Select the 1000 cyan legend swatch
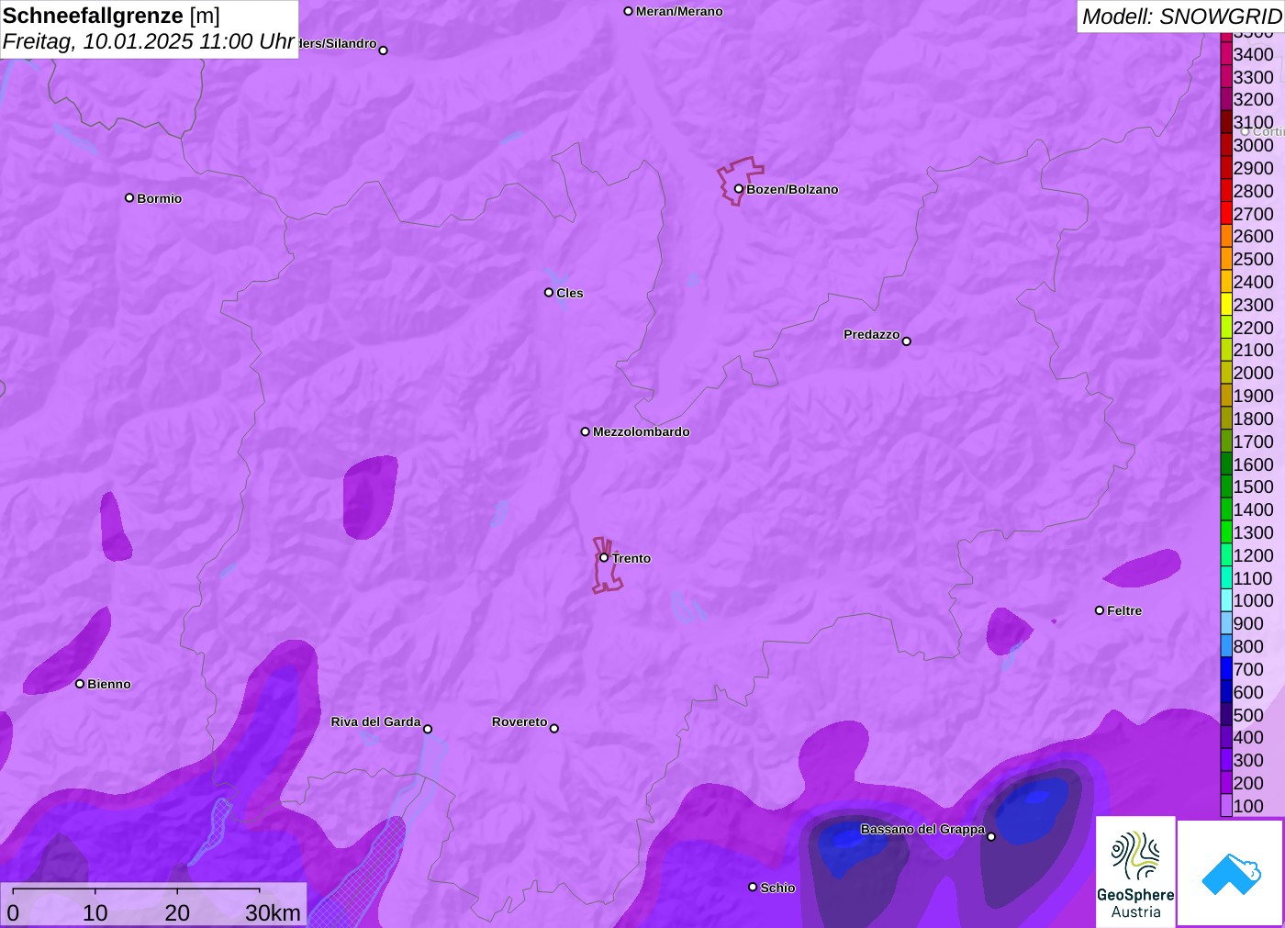 click(x=1226, y=600)
